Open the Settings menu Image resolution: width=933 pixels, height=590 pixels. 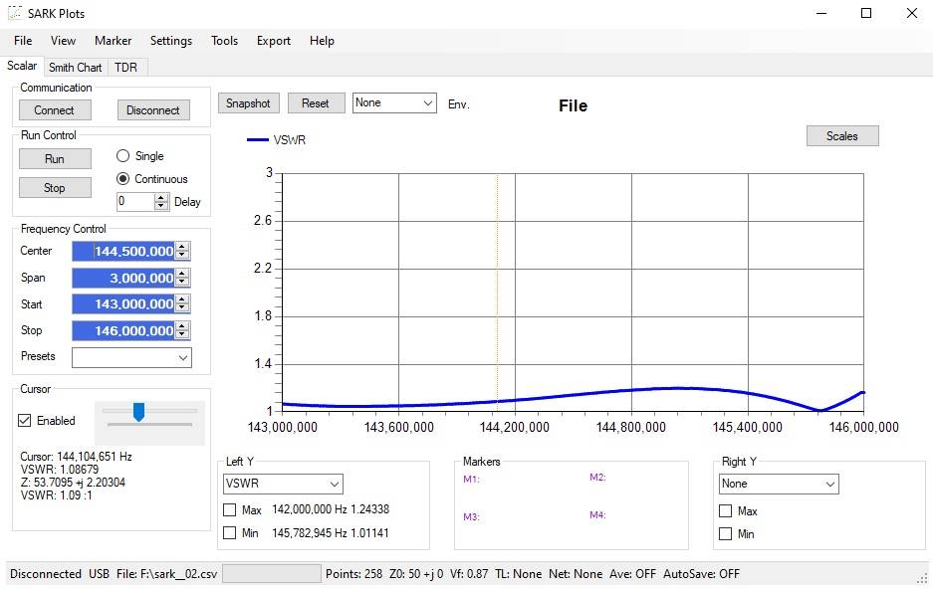pyautogui.click(x=171, y=41)
